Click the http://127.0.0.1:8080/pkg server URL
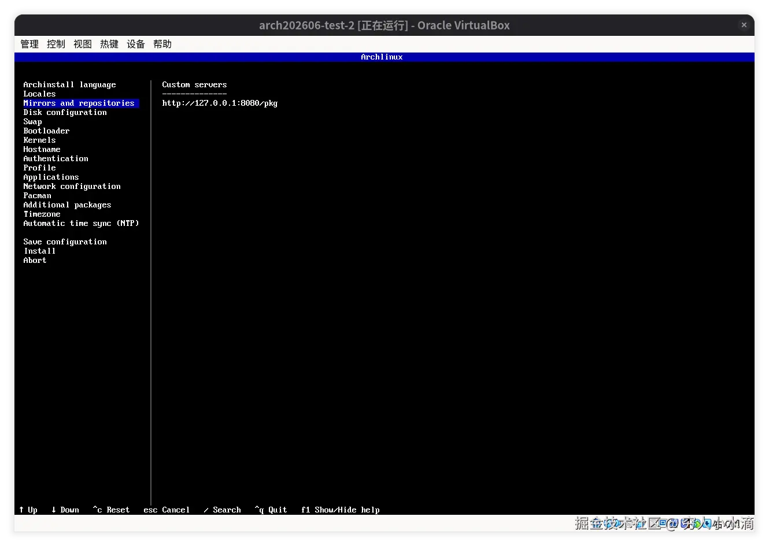This screenshot has height=546, width=769. [220, 103]
